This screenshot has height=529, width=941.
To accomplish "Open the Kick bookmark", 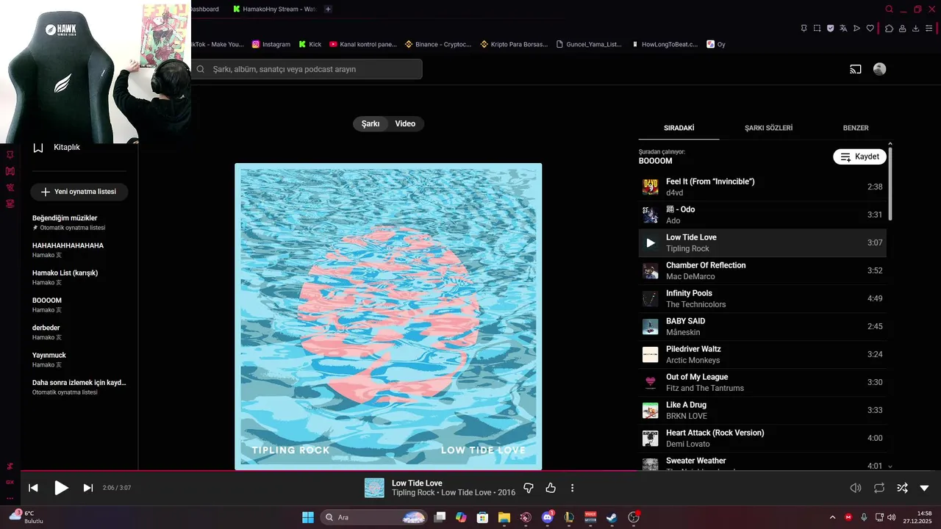I will point(310,44).
